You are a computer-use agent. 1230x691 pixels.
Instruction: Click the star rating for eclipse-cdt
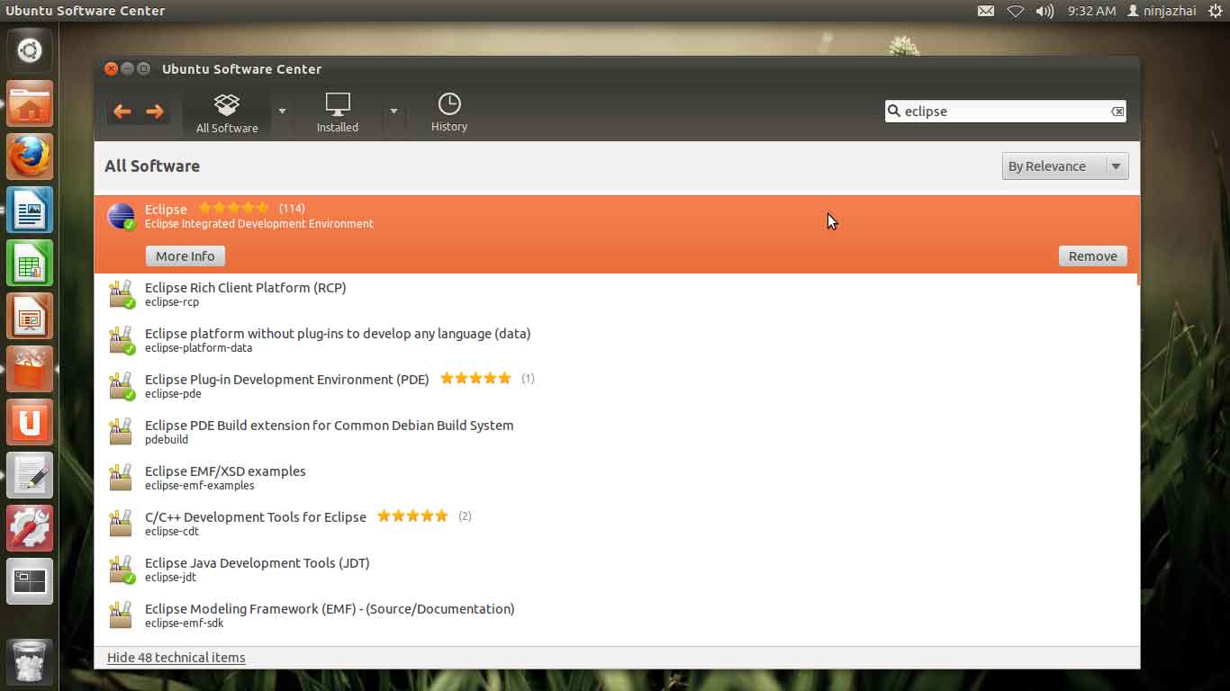click(x=412, y=516)
